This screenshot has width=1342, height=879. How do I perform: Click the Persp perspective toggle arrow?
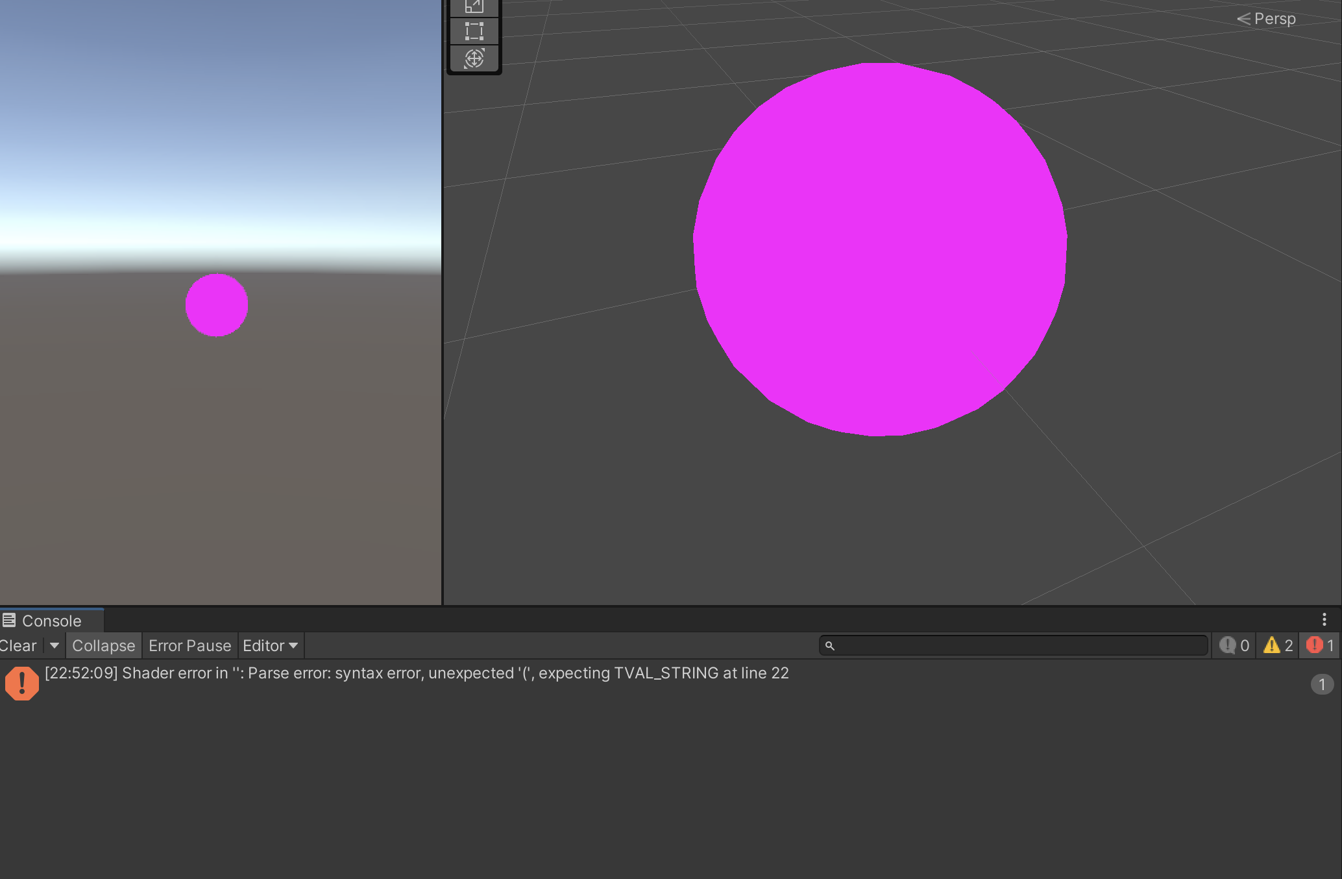click(1243, 19)
